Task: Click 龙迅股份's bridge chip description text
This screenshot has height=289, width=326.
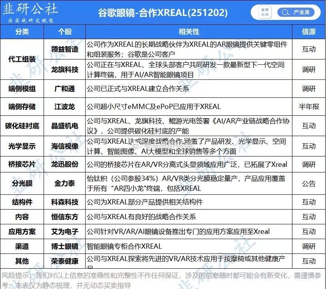Action: [187, 164]
